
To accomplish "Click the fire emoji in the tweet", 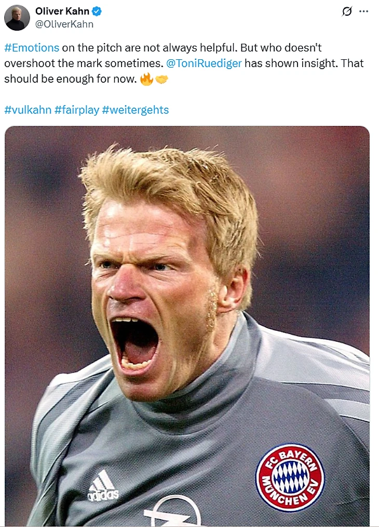I will coord(146,79).
